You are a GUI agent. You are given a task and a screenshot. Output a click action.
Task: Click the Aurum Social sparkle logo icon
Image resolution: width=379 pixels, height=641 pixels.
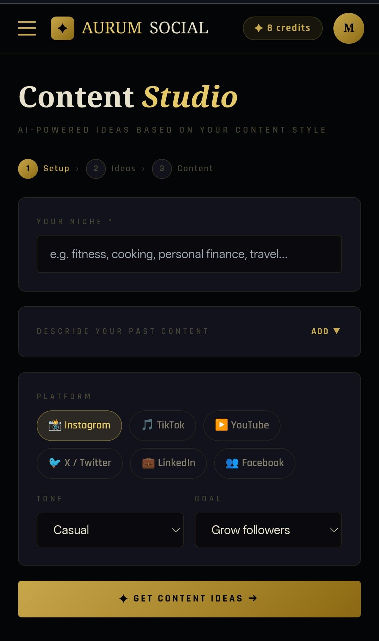[62, 28]
